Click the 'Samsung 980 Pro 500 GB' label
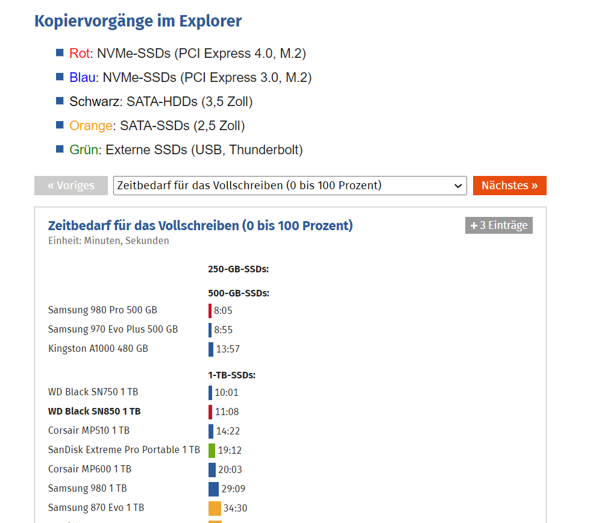This screenshot has height=523, width=590. tap(102, 310)
